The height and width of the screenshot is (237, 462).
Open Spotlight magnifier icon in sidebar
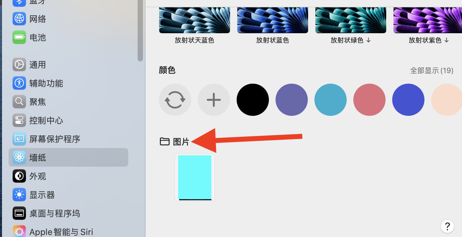click(x=19, y=102)
